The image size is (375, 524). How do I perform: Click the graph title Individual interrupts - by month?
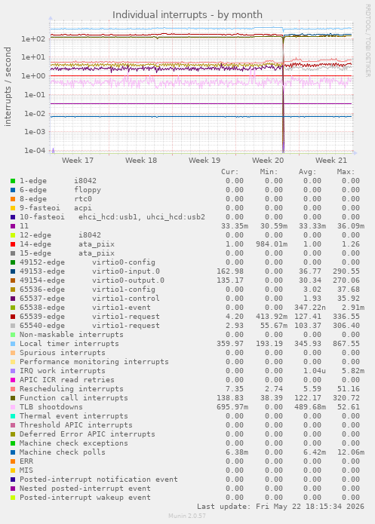(187, 15)
